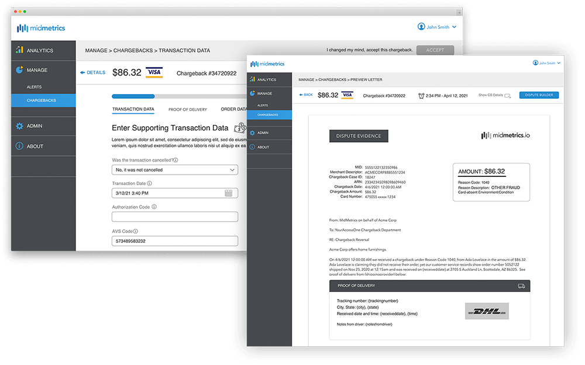The image size is (585, 365).
Task: Click the empty Authorization Code field
Action: click(x=175, y=217)
